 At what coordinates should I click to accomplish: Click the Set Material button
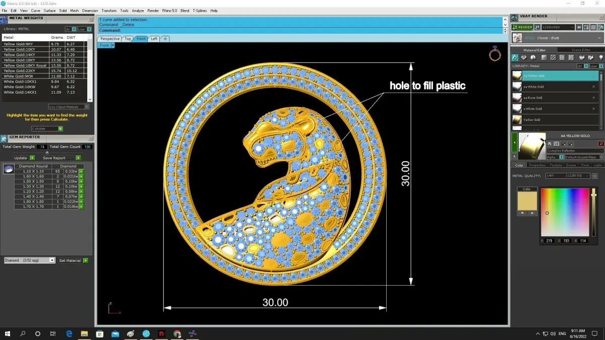(74, 260)
